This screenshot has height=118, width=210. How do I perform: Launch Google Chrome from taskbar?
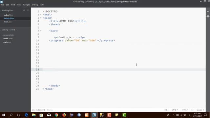[56, 115]
